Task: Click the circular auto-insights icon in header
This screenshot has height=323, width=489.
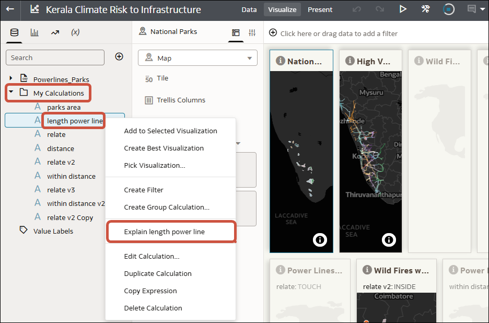Action: click(448, 9)
